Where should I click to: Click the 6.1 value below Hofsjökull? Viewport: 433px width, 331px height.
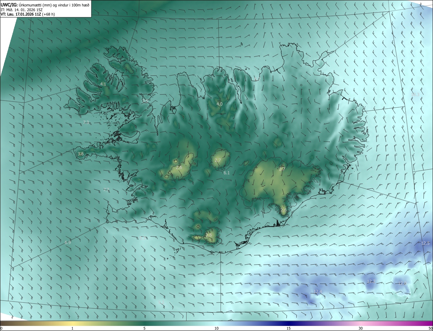(227, 173)
